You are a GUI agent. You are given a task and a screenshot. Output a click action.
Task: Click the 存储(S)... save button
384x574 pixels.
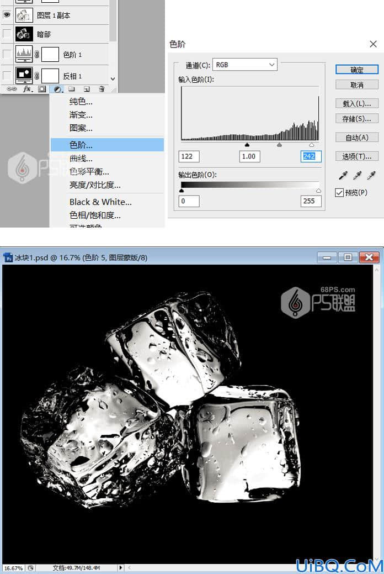pyautogui.click(x=357, y=119)
